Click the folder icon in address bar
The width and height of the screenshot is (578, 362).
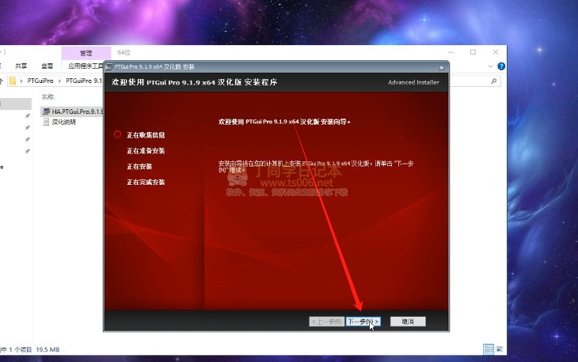pos(14,81)
